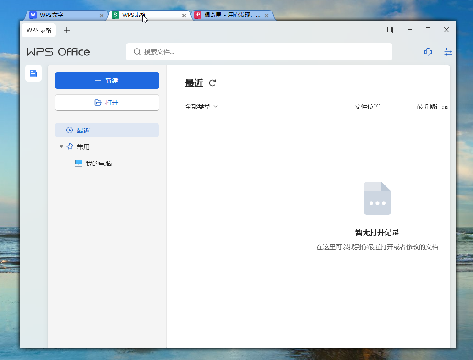Click the 最近修改 column header
Screen dimensions: 473x360
pos(427,107)
